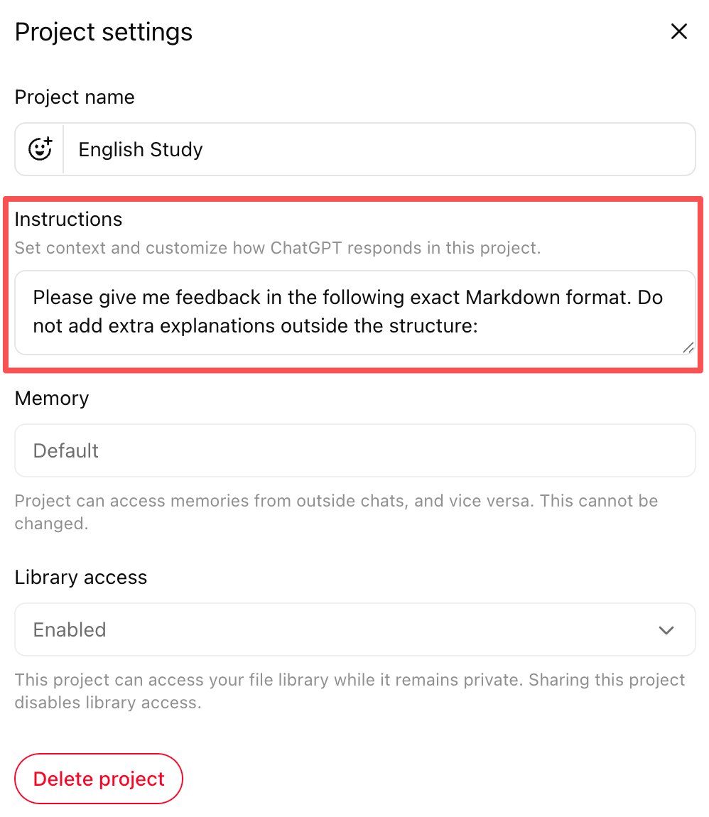Close the Project settings dialog

coord(678,31)
